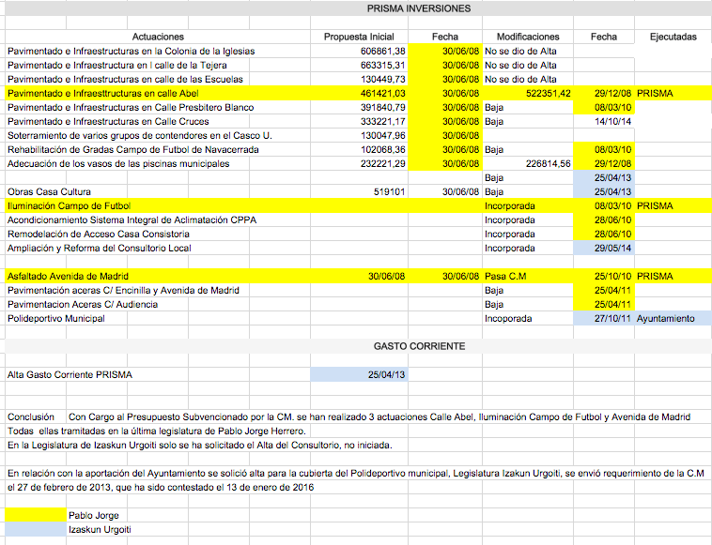This screenshot has height=545, width=712.
Task: Click the blue 25/04/13 cell under Gasto Corriente
Action: (359, 374)
